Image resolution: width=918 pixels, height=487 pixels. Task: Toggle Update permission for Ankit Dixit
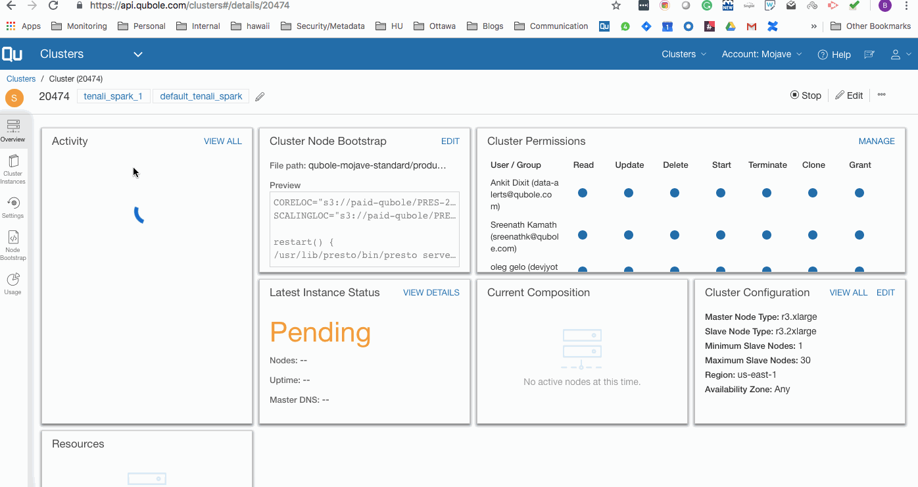(629, 193)
